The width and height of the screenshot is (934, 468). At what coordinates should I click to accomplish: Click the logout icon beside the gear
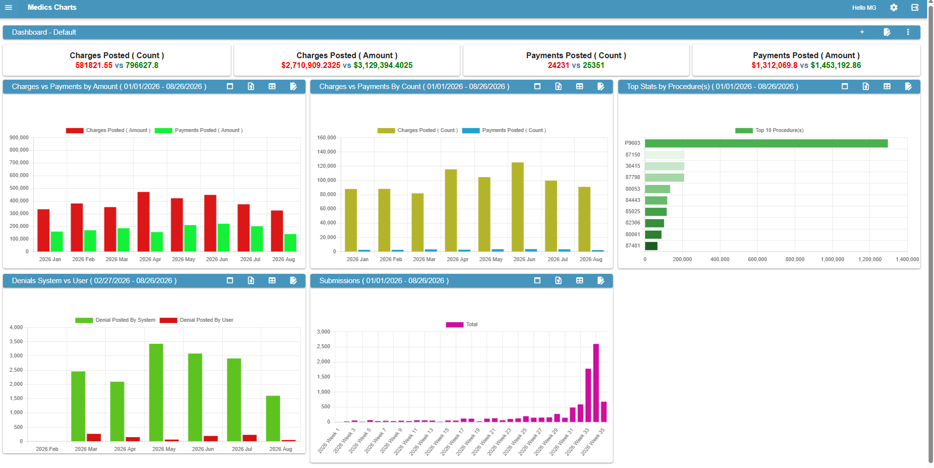[915, 7]
